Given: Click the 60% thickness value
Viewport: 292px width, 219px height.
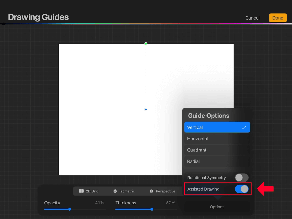Looking at the screenshot, I should pos(171,203).
